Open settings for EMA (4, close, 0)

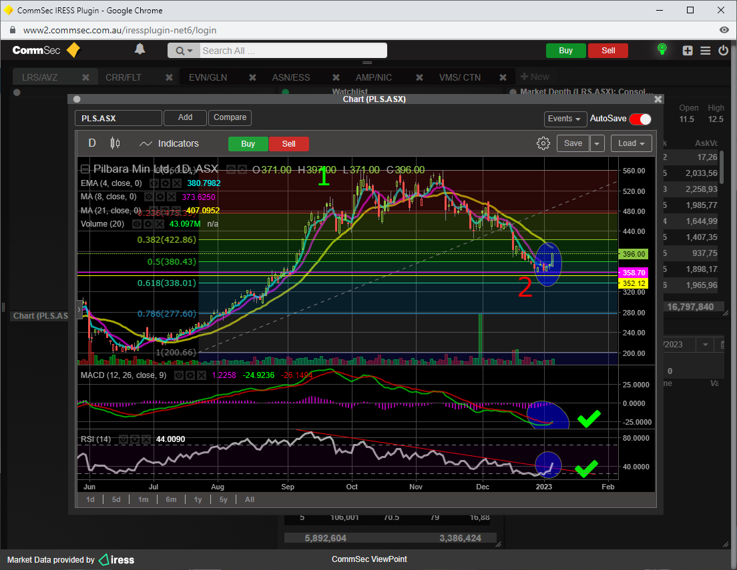[x=165, y=183]
